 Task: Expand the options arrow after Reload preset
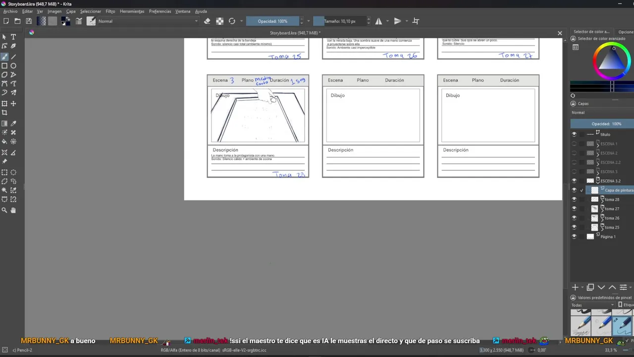click(242, 21)
